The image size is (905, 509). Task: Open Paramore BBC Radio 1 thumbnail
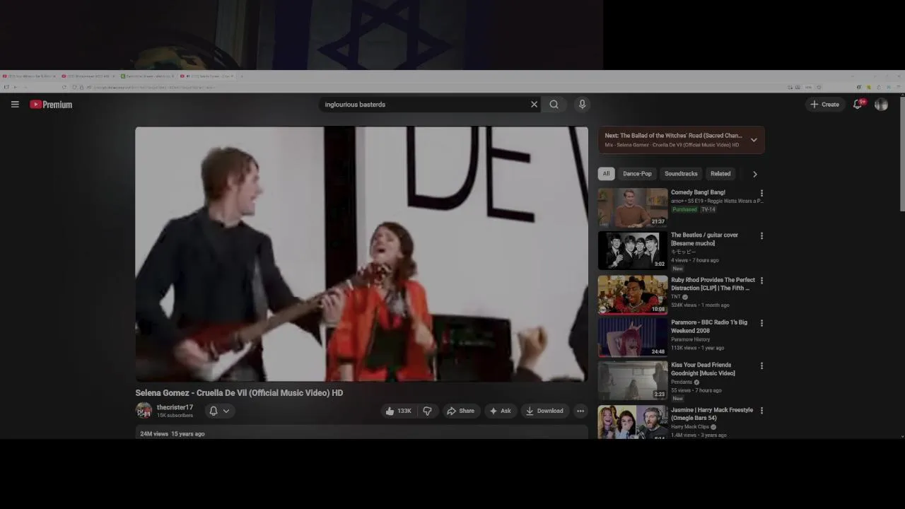[633, 337]
